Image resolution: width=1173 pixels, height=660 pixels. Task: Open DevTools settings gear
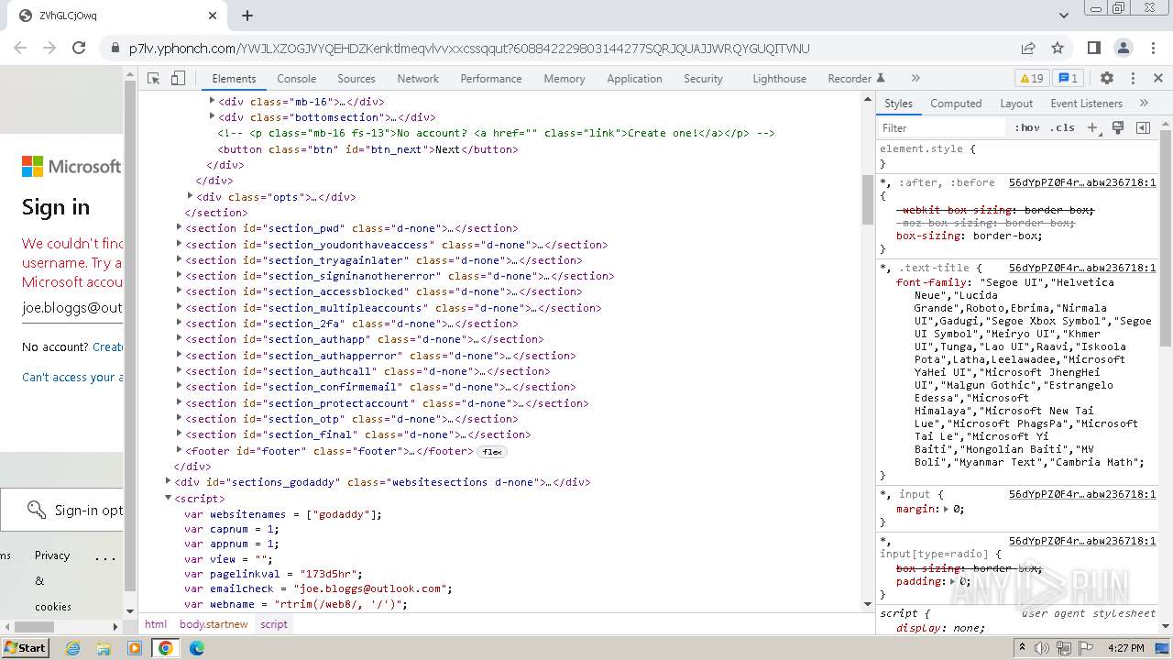(x=1107, y=79)
